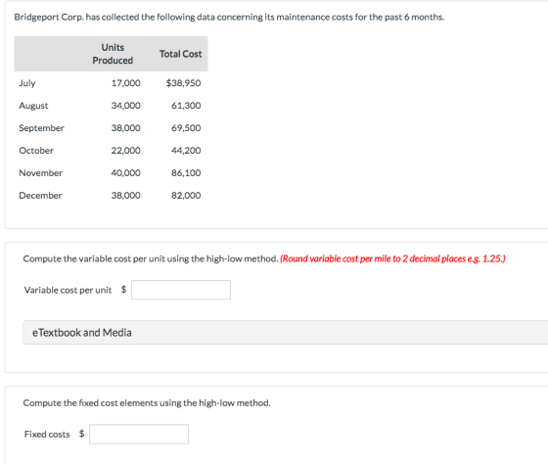Select the July row label
This screenshot has height=464, width=548.
(x=27, y=83)
